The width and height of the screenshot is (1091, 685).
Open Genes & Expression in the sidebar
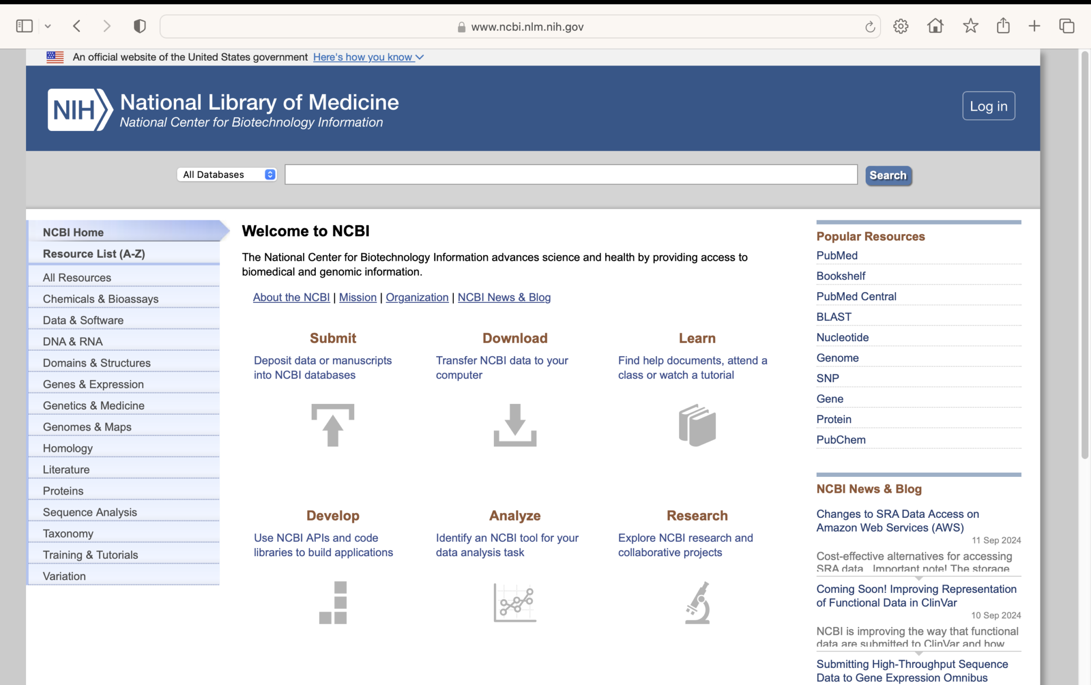coord(93,384)
